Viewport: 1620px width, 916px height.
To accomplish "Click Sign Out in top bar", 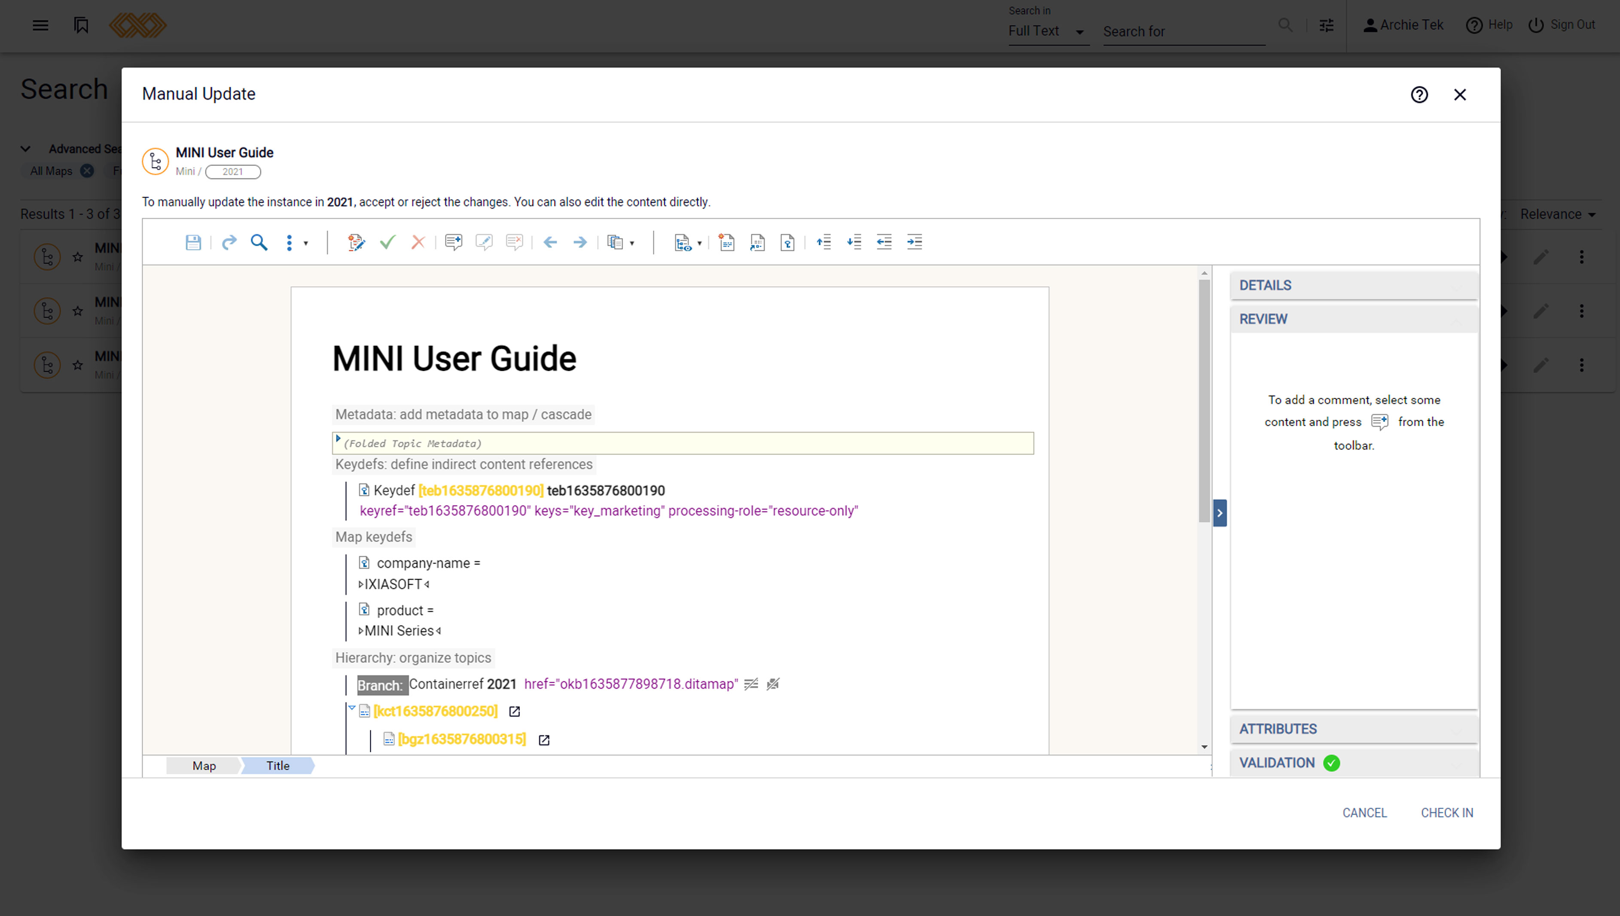I will 1562,25.
